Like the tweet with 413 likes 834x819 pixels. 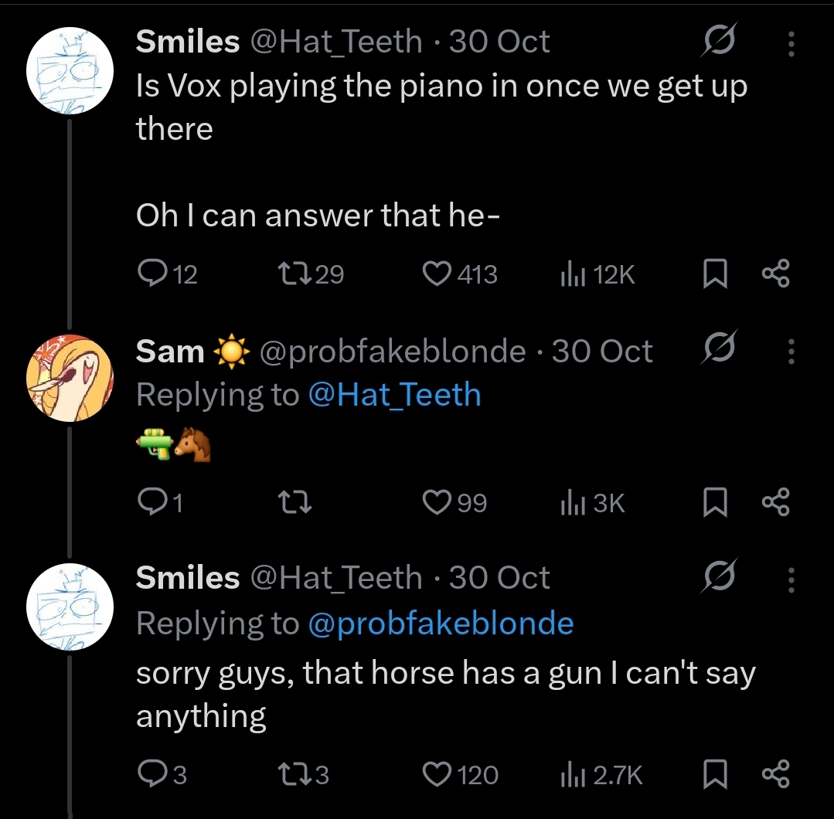pyautogui.click(x=438, y=274)
